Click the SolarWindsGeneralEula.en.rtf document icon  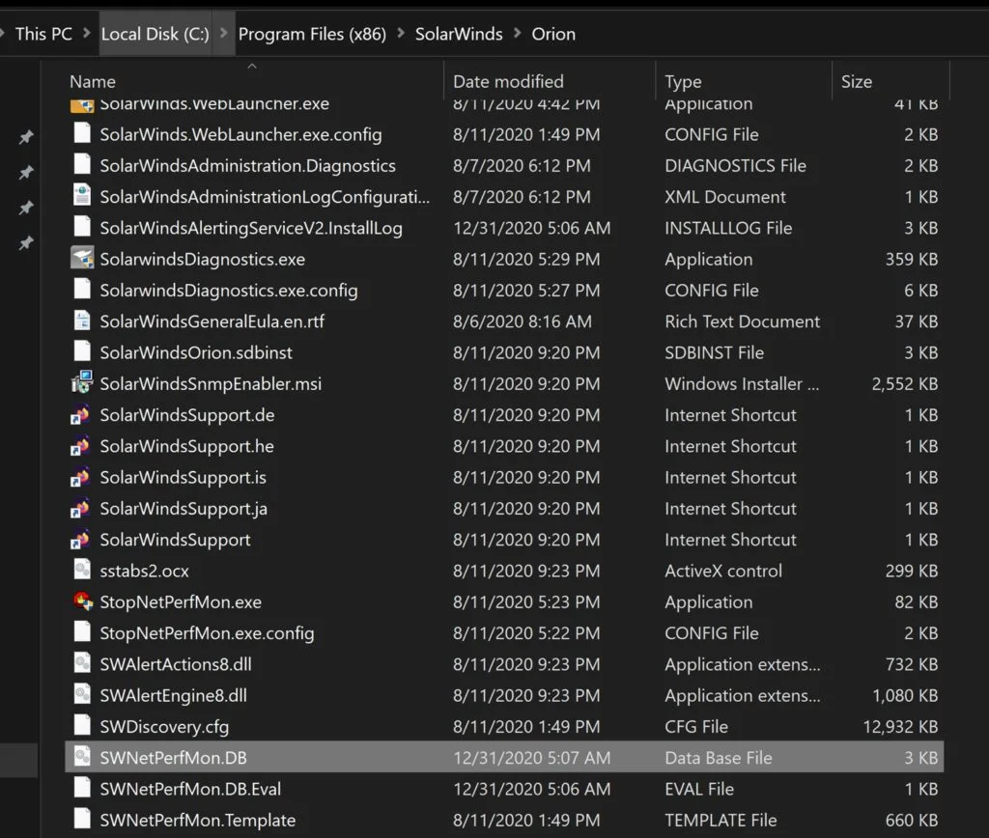click(x=82, y=321)
